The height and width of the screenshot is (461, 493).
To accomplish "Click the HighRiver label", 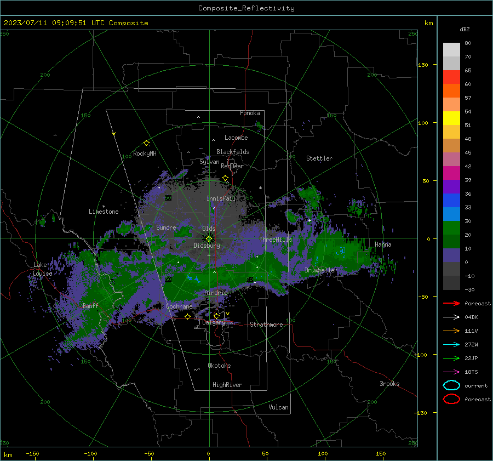I will pyautogui.click(x=227, y=385).
